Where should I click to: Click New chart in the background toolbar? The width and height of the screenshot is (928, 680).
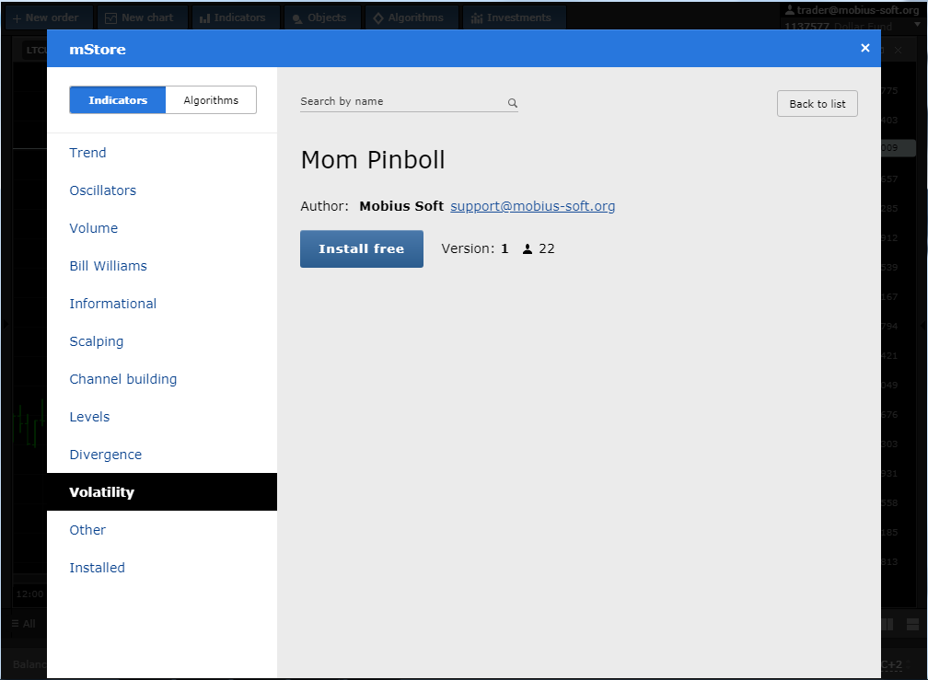(143, 17)
